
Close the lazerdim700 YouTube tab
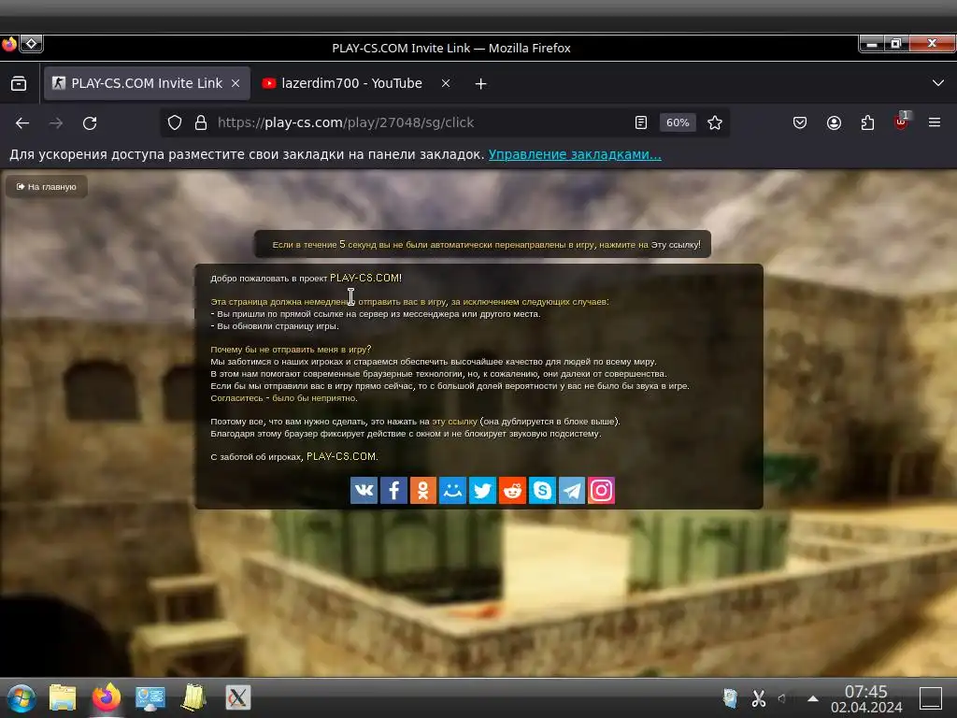(446, 83)
